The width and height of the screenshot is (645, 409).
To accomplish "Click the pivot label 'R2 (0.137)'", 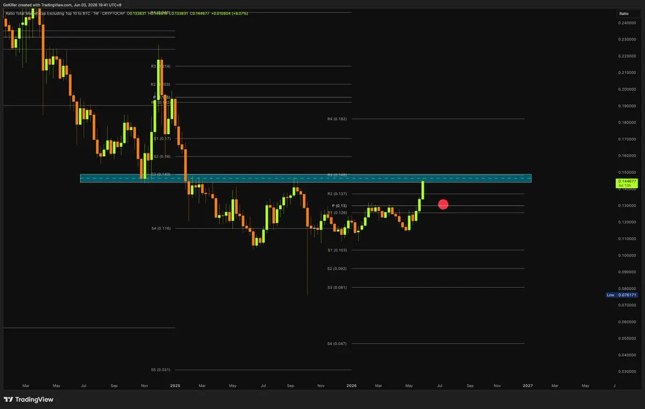I will pyautogui.click(x=337, y=194).
